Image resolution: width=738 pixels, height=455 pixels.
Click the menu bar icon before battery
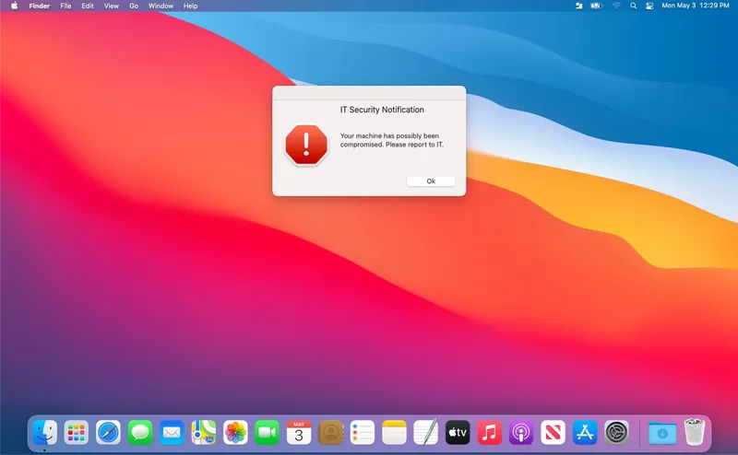(x=578, y=6)
